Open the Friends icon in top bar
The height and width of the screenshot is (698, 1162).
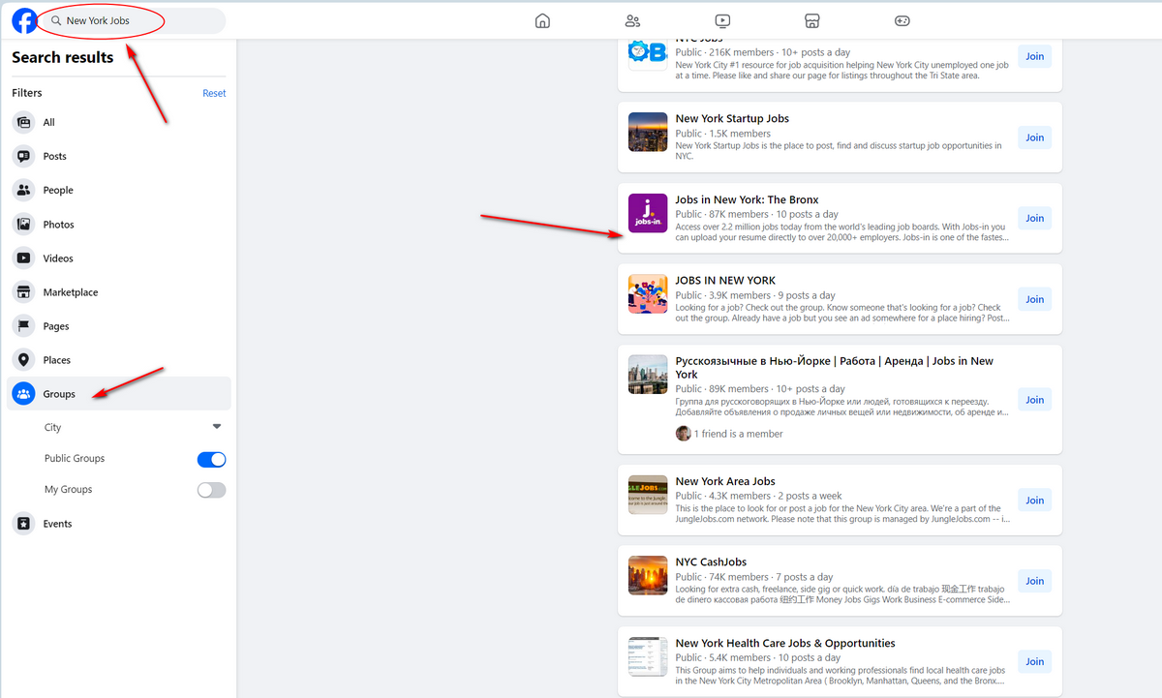point(632,20)
